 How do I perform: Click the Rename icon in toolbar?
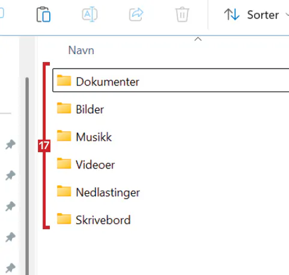pyautogui.click(x=90, y=14)
